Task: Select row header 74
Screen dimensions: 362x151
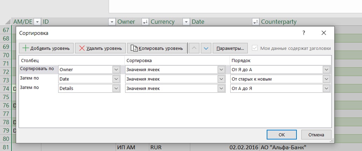Action: (x=6, y=89)
